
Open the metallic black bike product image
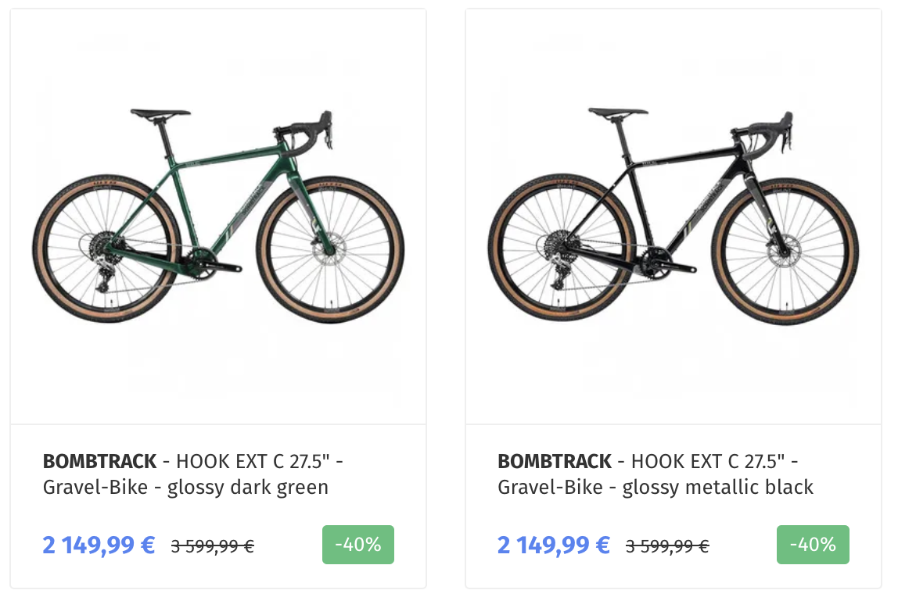pos(673,216)
